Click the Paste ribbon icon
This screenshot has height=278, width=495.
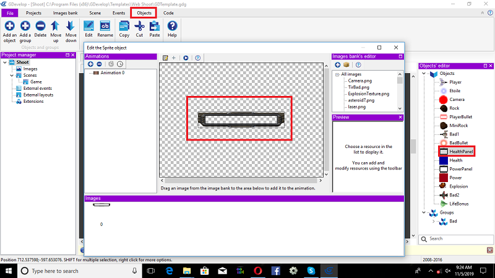(154, 26)
